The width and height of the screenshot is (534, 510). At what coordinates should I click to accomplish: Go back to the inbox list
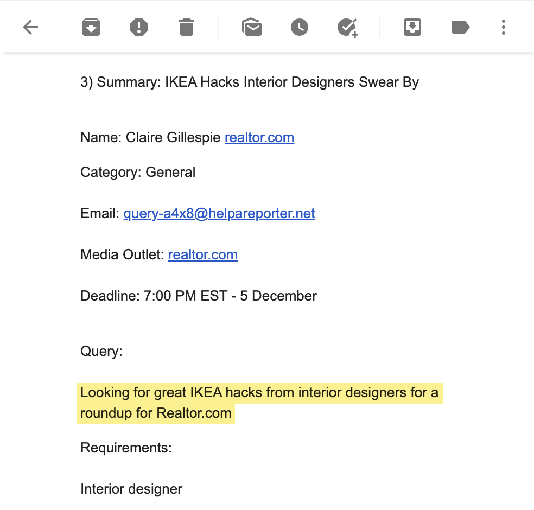pos(31,27)
